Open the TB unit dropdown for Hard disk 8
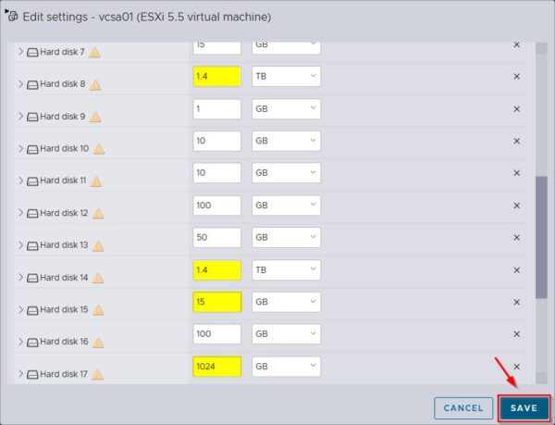 coord(286,77)
